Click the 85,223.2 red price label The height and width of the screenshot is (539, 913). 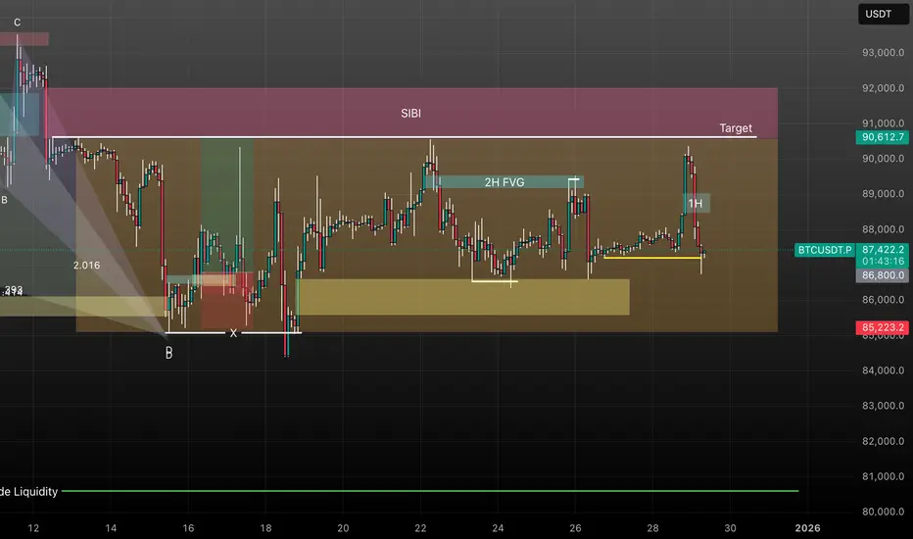[x=882, y=327]
